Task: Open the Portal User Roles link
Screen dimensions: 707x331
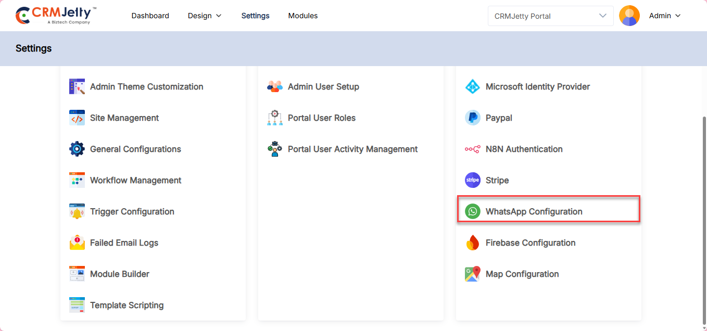Action: 321,118
